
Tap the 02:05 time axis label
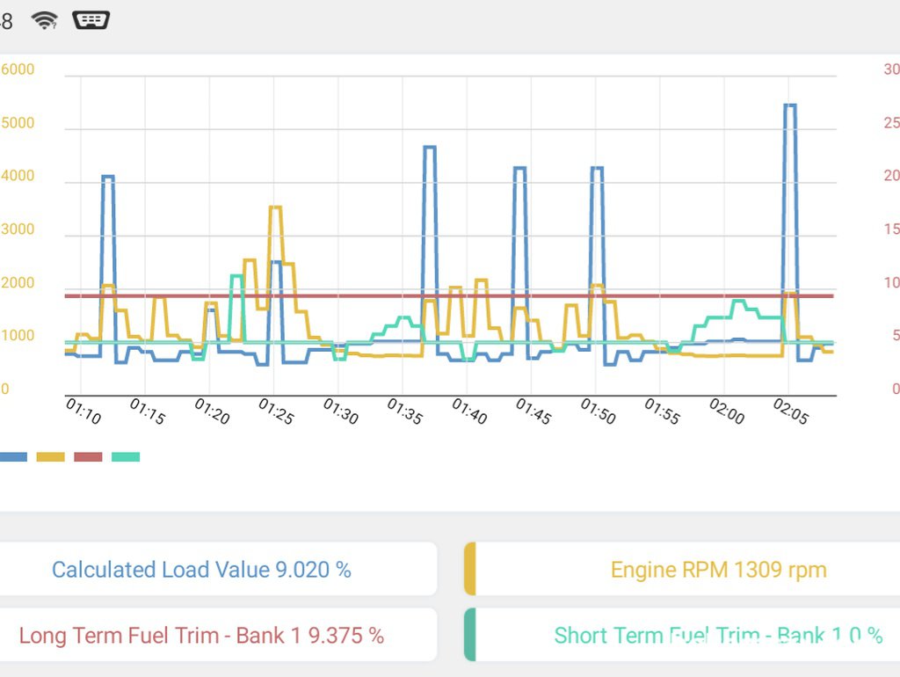(x=791, y=411)
